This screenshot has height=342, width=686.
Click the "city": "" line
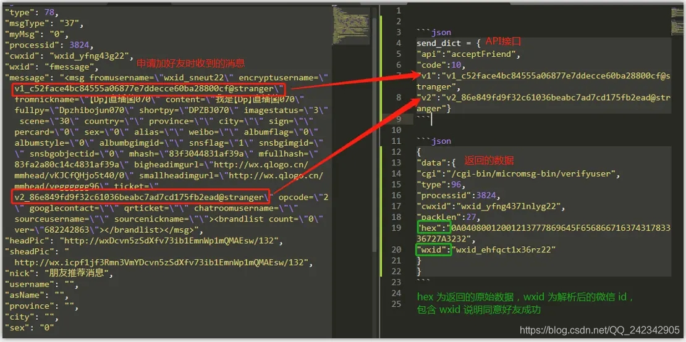pos(31,317)
